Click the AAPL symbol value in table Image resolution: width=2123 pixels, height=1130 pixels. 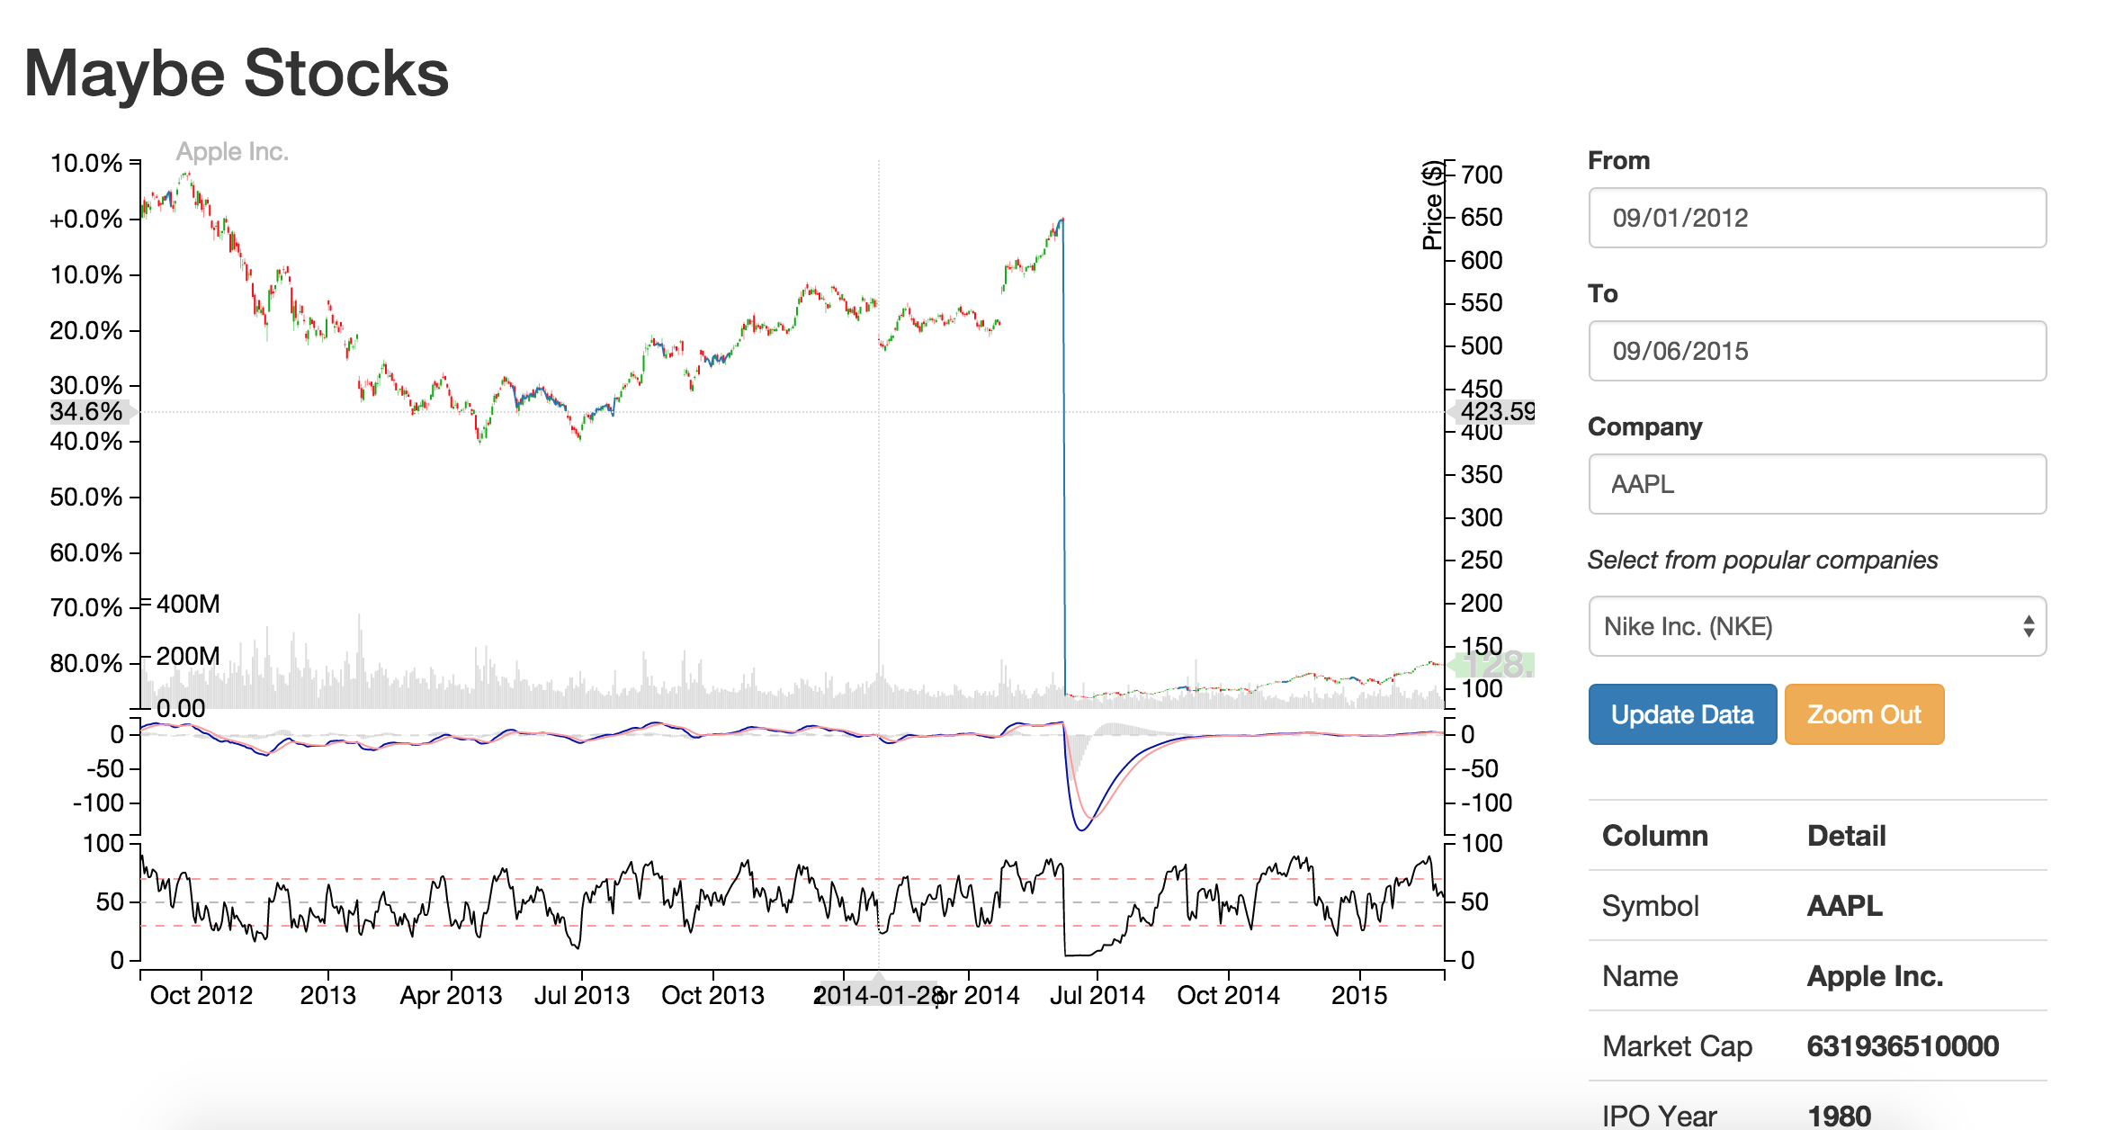point(1844,905)
